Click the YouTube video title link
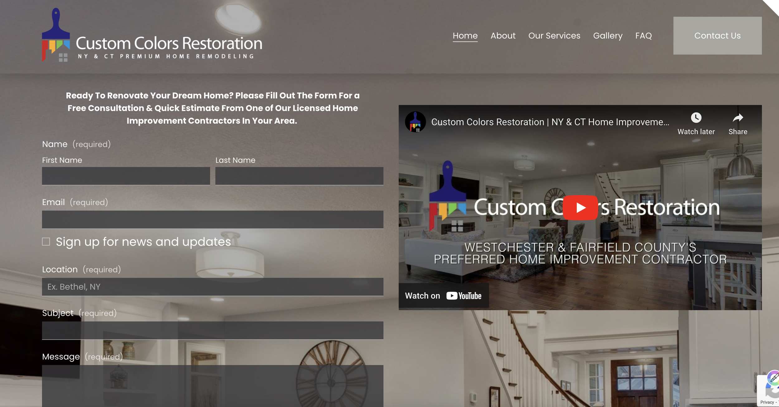 [x=550, y=122]
